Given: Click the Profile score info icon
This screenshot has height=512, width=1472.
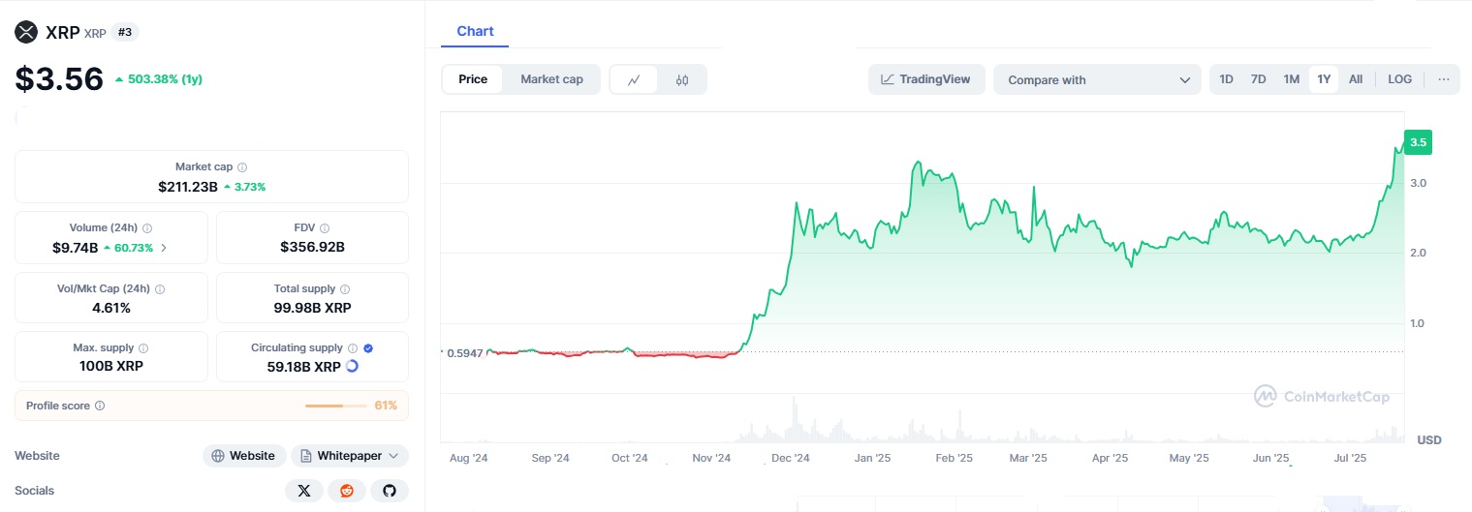Looking at the screenshot, I should [100, 406].
